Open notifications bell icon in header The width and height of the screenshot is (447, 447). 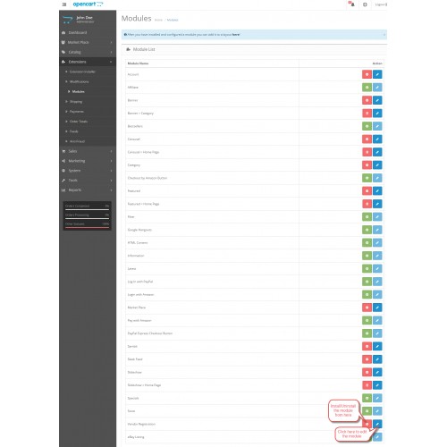(x=352, y=4)
